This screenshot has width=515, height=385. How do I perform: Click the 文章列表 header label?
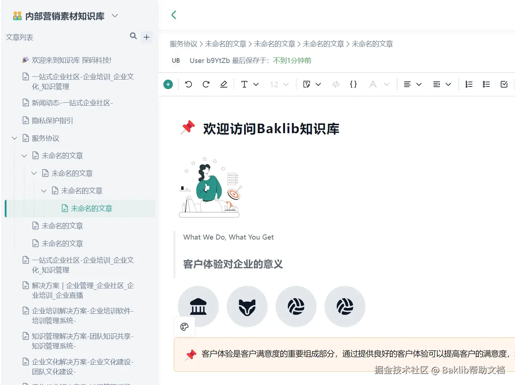(x=20, y=37)
